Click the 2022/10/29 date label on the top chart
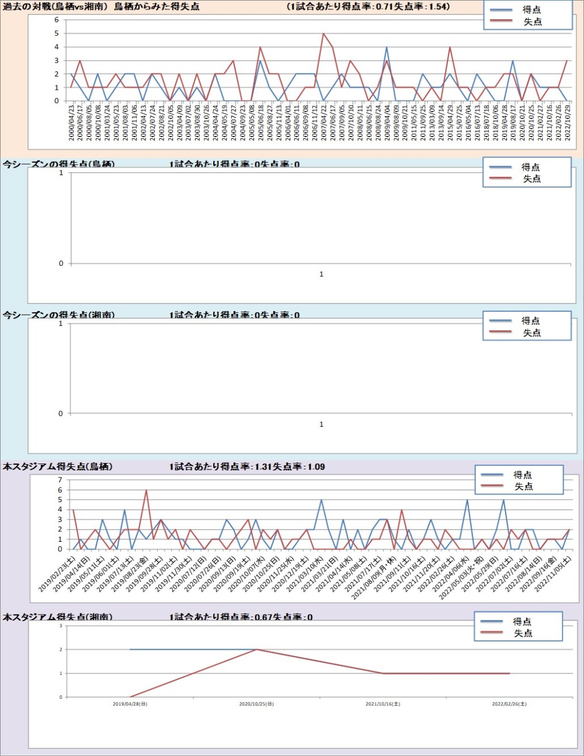The width and height of the screenshot is (584, 756). coord(568,122)
